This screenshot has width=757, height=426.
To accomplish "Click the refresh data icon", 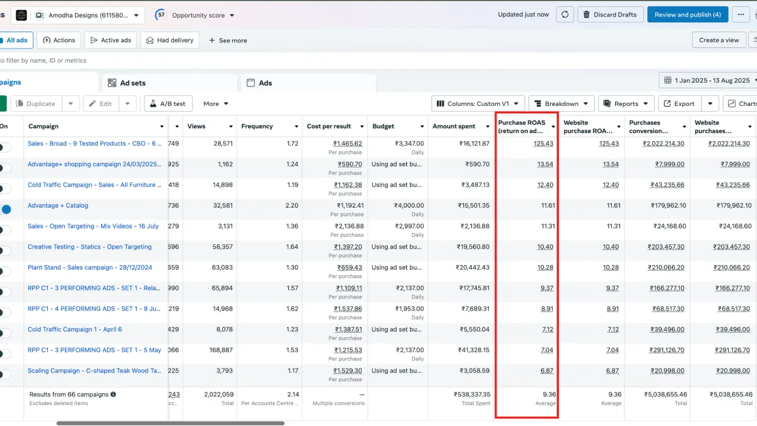I will coord(565,15).
